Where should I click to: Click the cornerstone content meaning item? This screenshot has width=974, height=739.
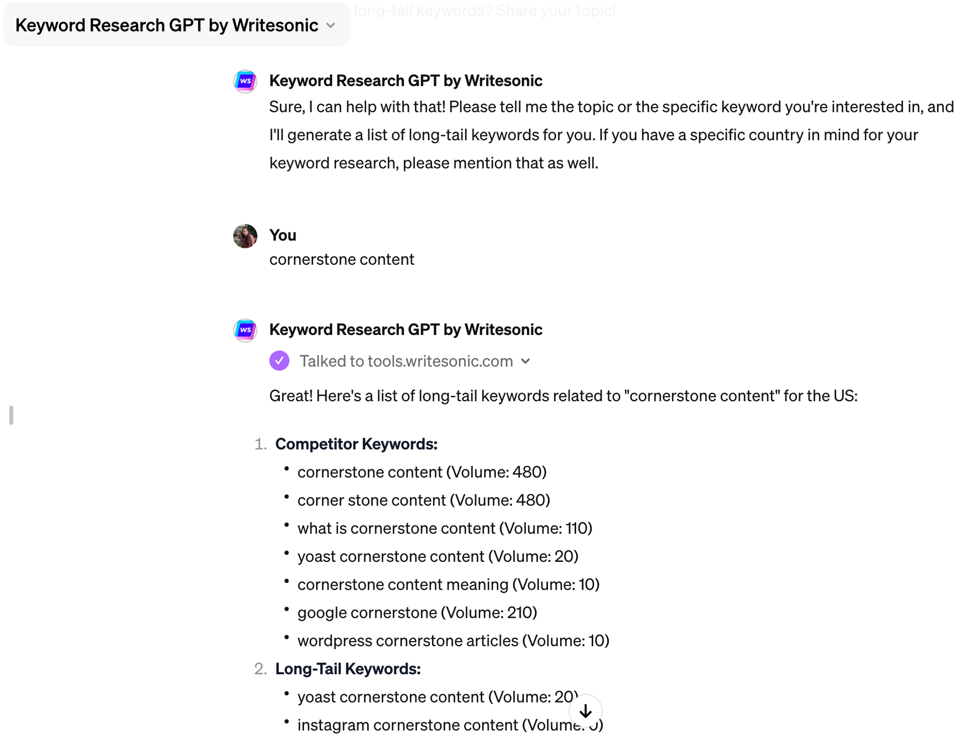pos(448,584)
